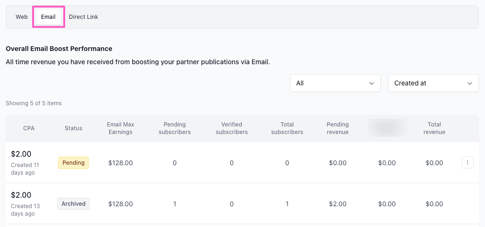Screen dimensions: 485x227
Task: Click the Showing 5 of 5 items text
Action: click(x=34, y=103)
